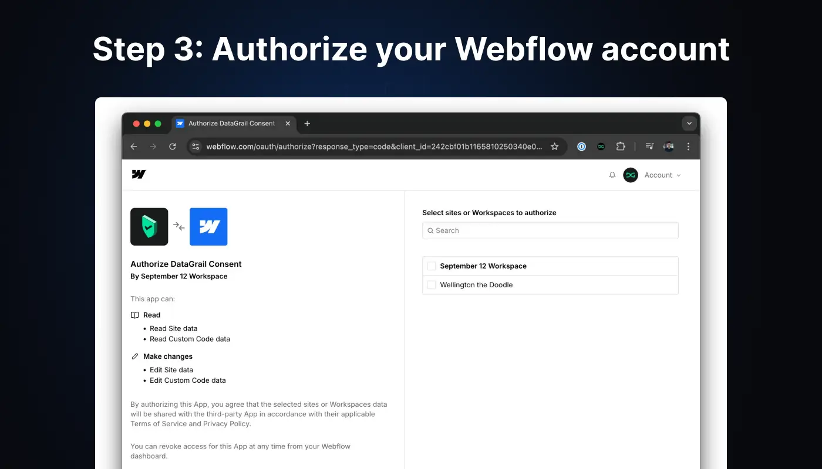The image size is (822, 469).
Task: Select the Authorize DataGrail Consent tab
Action: point(234,123)
